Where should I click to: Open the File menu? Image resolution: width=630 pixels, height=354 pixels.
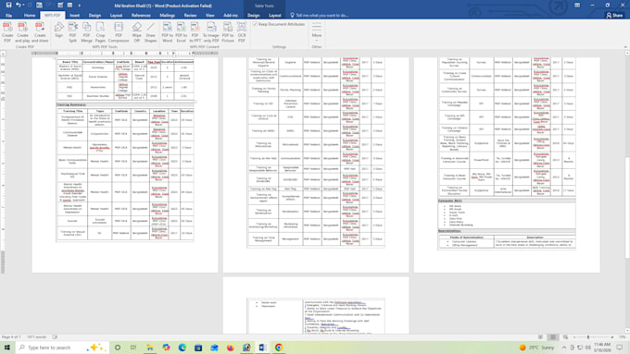pyautogui.click(x=8, y=15)
